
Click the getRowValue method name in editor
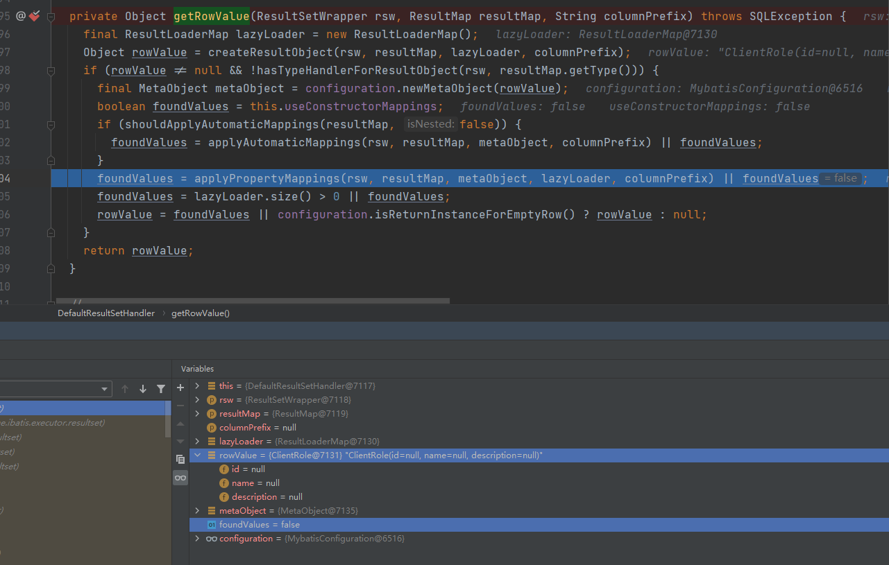[x=211, y=16]
